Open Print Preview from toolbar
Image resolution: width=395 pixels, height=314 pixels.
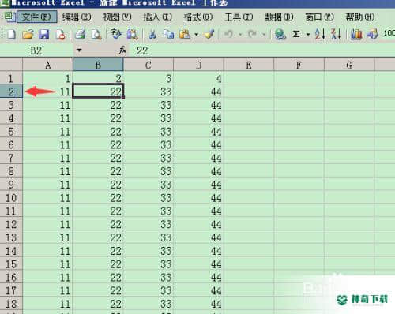pyautogui.click(x=96, y=35)
